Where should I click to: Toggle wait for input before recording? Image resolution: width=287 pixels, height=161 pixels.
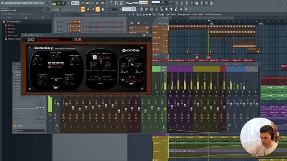tap(88, 3)
